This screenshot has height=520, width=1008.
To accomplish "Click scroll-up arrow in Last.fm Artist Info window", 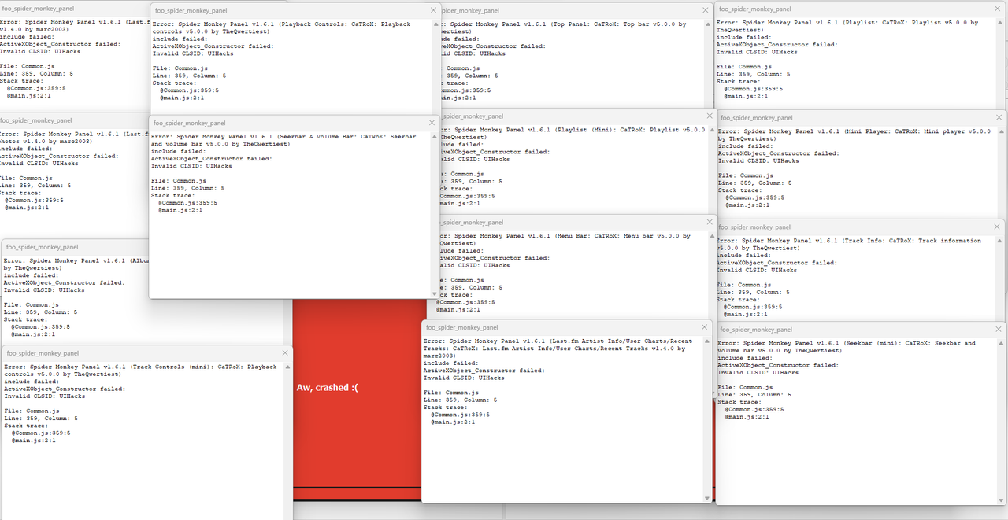I will [708, 341].
